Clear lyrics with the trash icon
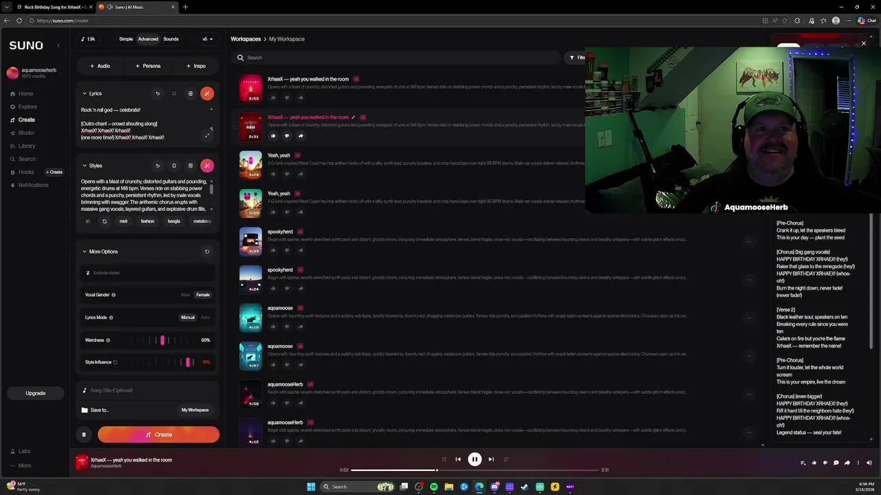 point(191,93)
